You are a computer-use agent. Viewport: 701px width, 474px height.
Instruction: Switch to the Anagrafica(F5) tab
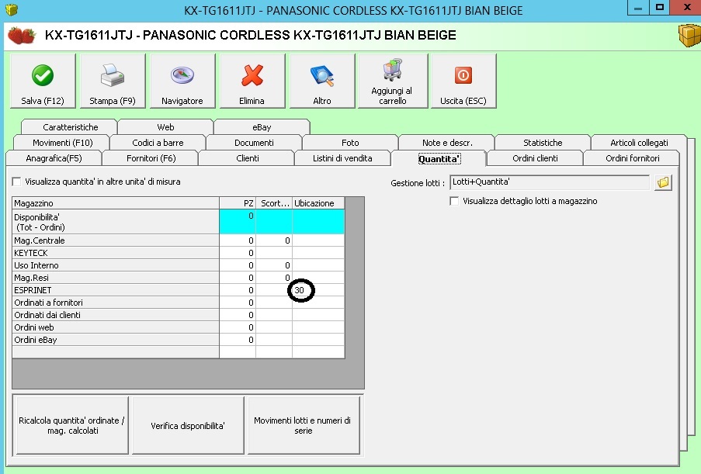click(54, 158)
